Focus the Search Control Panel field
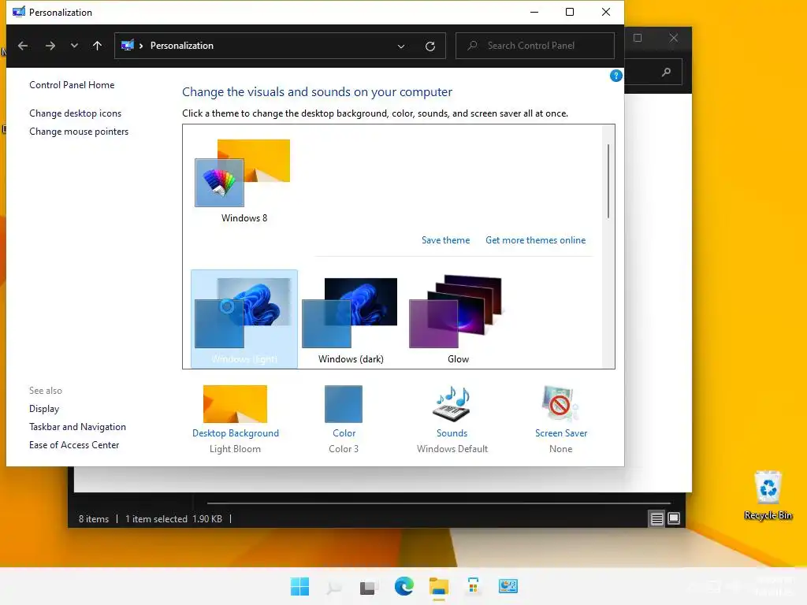807x605 pixels. (535, 46)
